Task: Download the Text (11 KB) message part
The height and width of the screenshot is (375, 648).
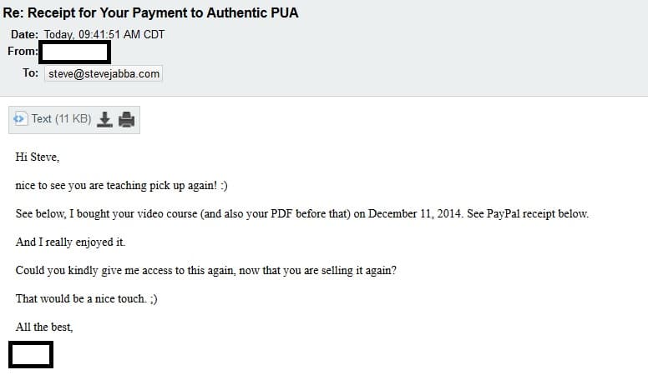Action: pyautogui.click(x=104, y=120)
